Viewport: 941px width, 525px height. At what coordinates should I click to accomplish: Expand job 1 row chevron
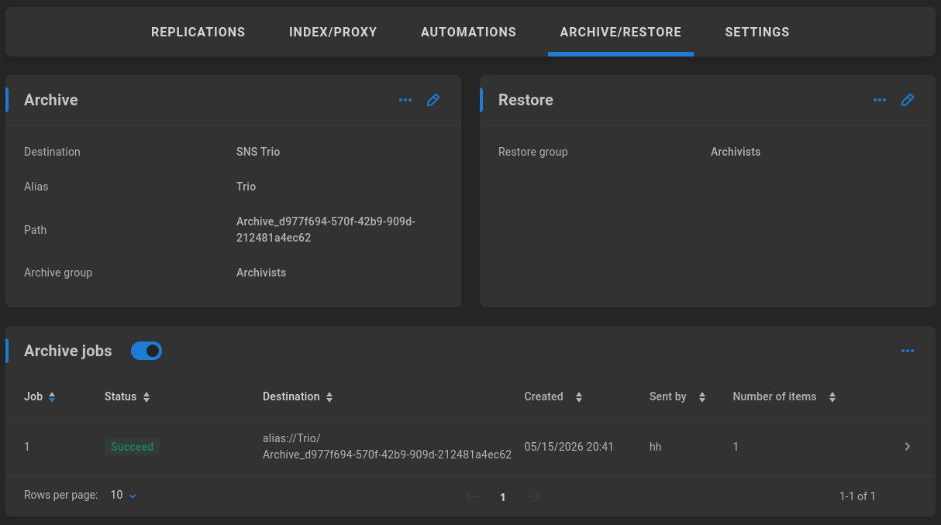point(908,447)
